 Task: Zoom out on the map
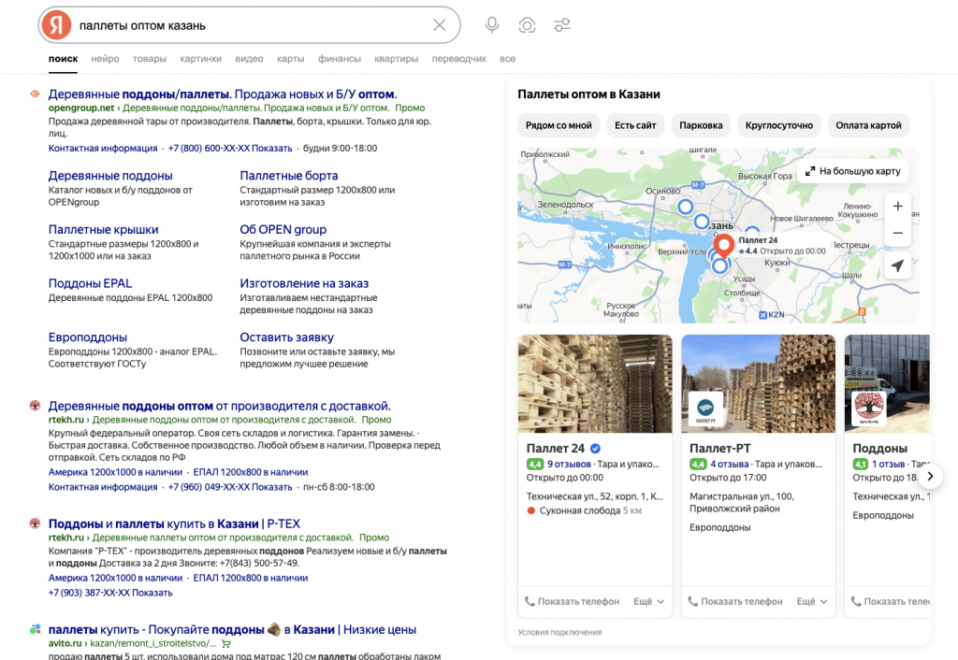897,233
